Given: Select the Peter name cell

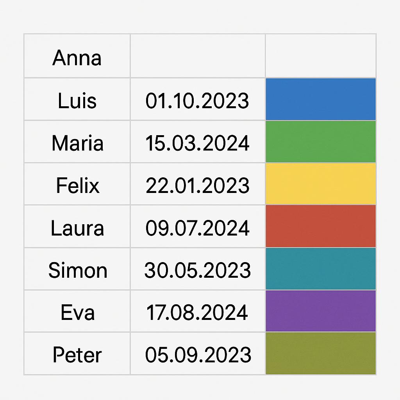Looking at the screenshot, I should 77,355.
